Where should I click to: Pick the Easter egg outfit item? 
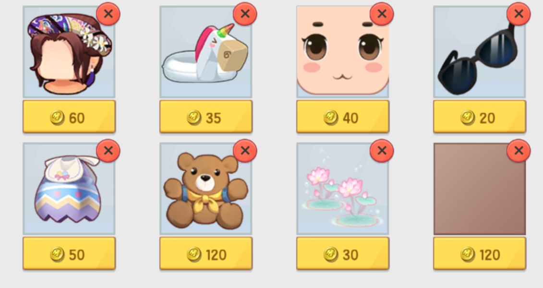69,189
